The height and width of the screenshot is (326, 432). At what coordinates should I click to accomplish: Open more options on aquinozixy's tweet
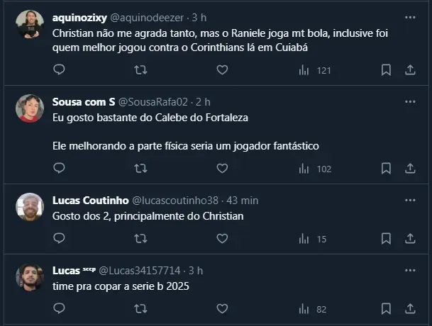coord(410,17)
